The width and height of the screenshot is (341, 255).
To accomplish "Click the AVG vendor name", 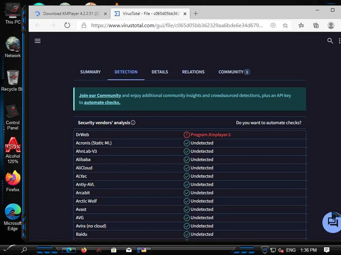I will (80, 218).
